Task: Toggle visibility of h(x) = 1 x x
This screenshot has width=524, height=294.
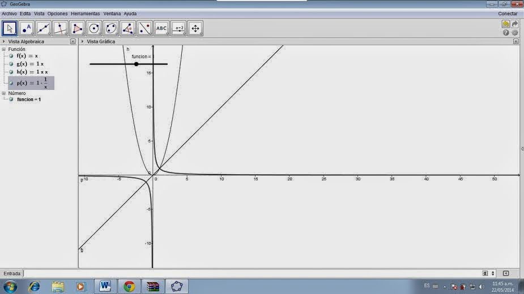Action: click(11, 72)
